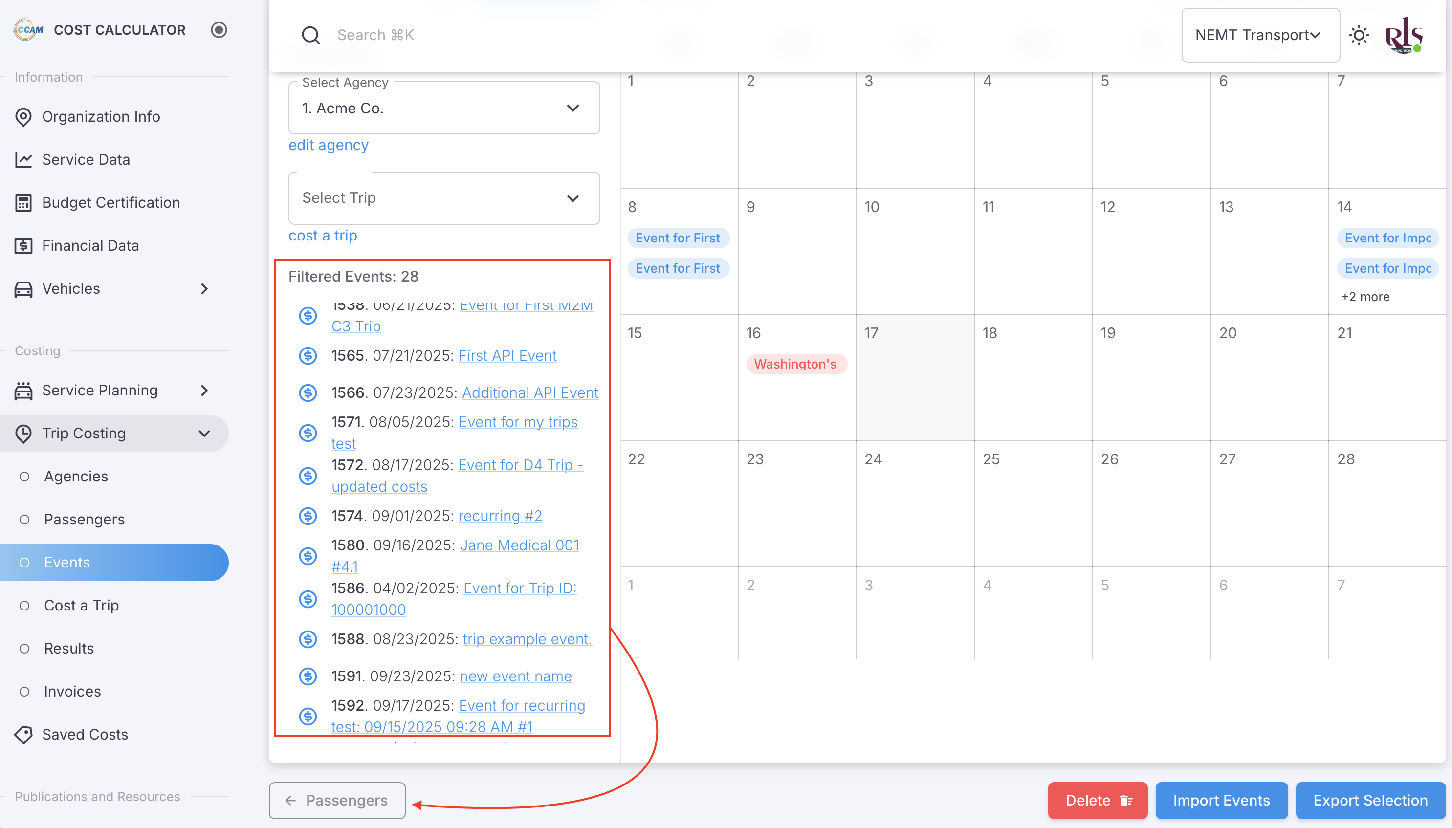Click the dollar icon beside event 1588
The image size is (1452, 828).
[308, 640]
